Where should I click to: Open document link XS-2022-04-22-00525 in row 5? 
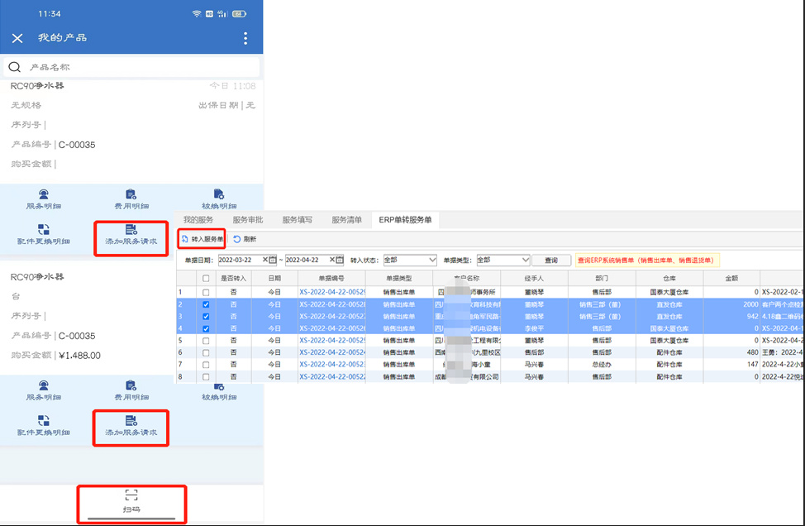pos(332,340)
